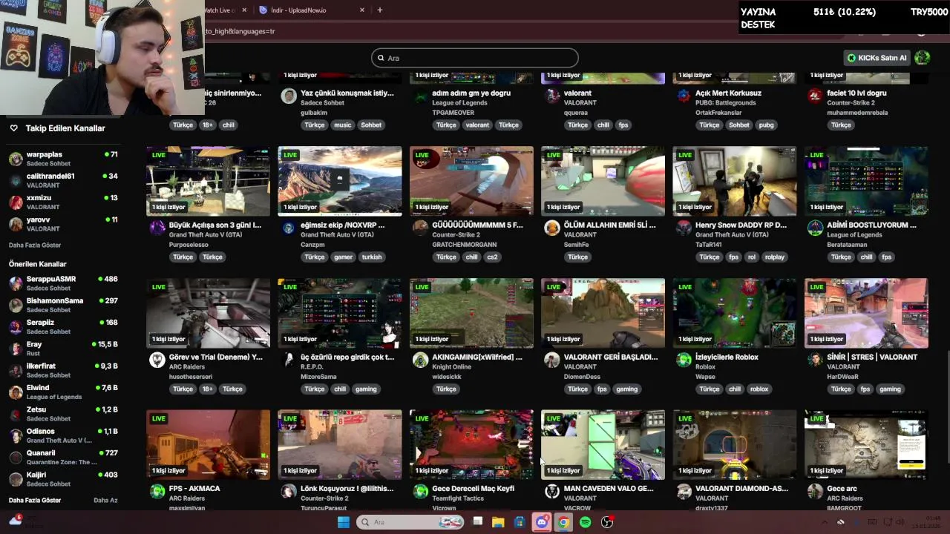Open Serapiiz recommended channel

pyautogui.click(x=63, y=326)
